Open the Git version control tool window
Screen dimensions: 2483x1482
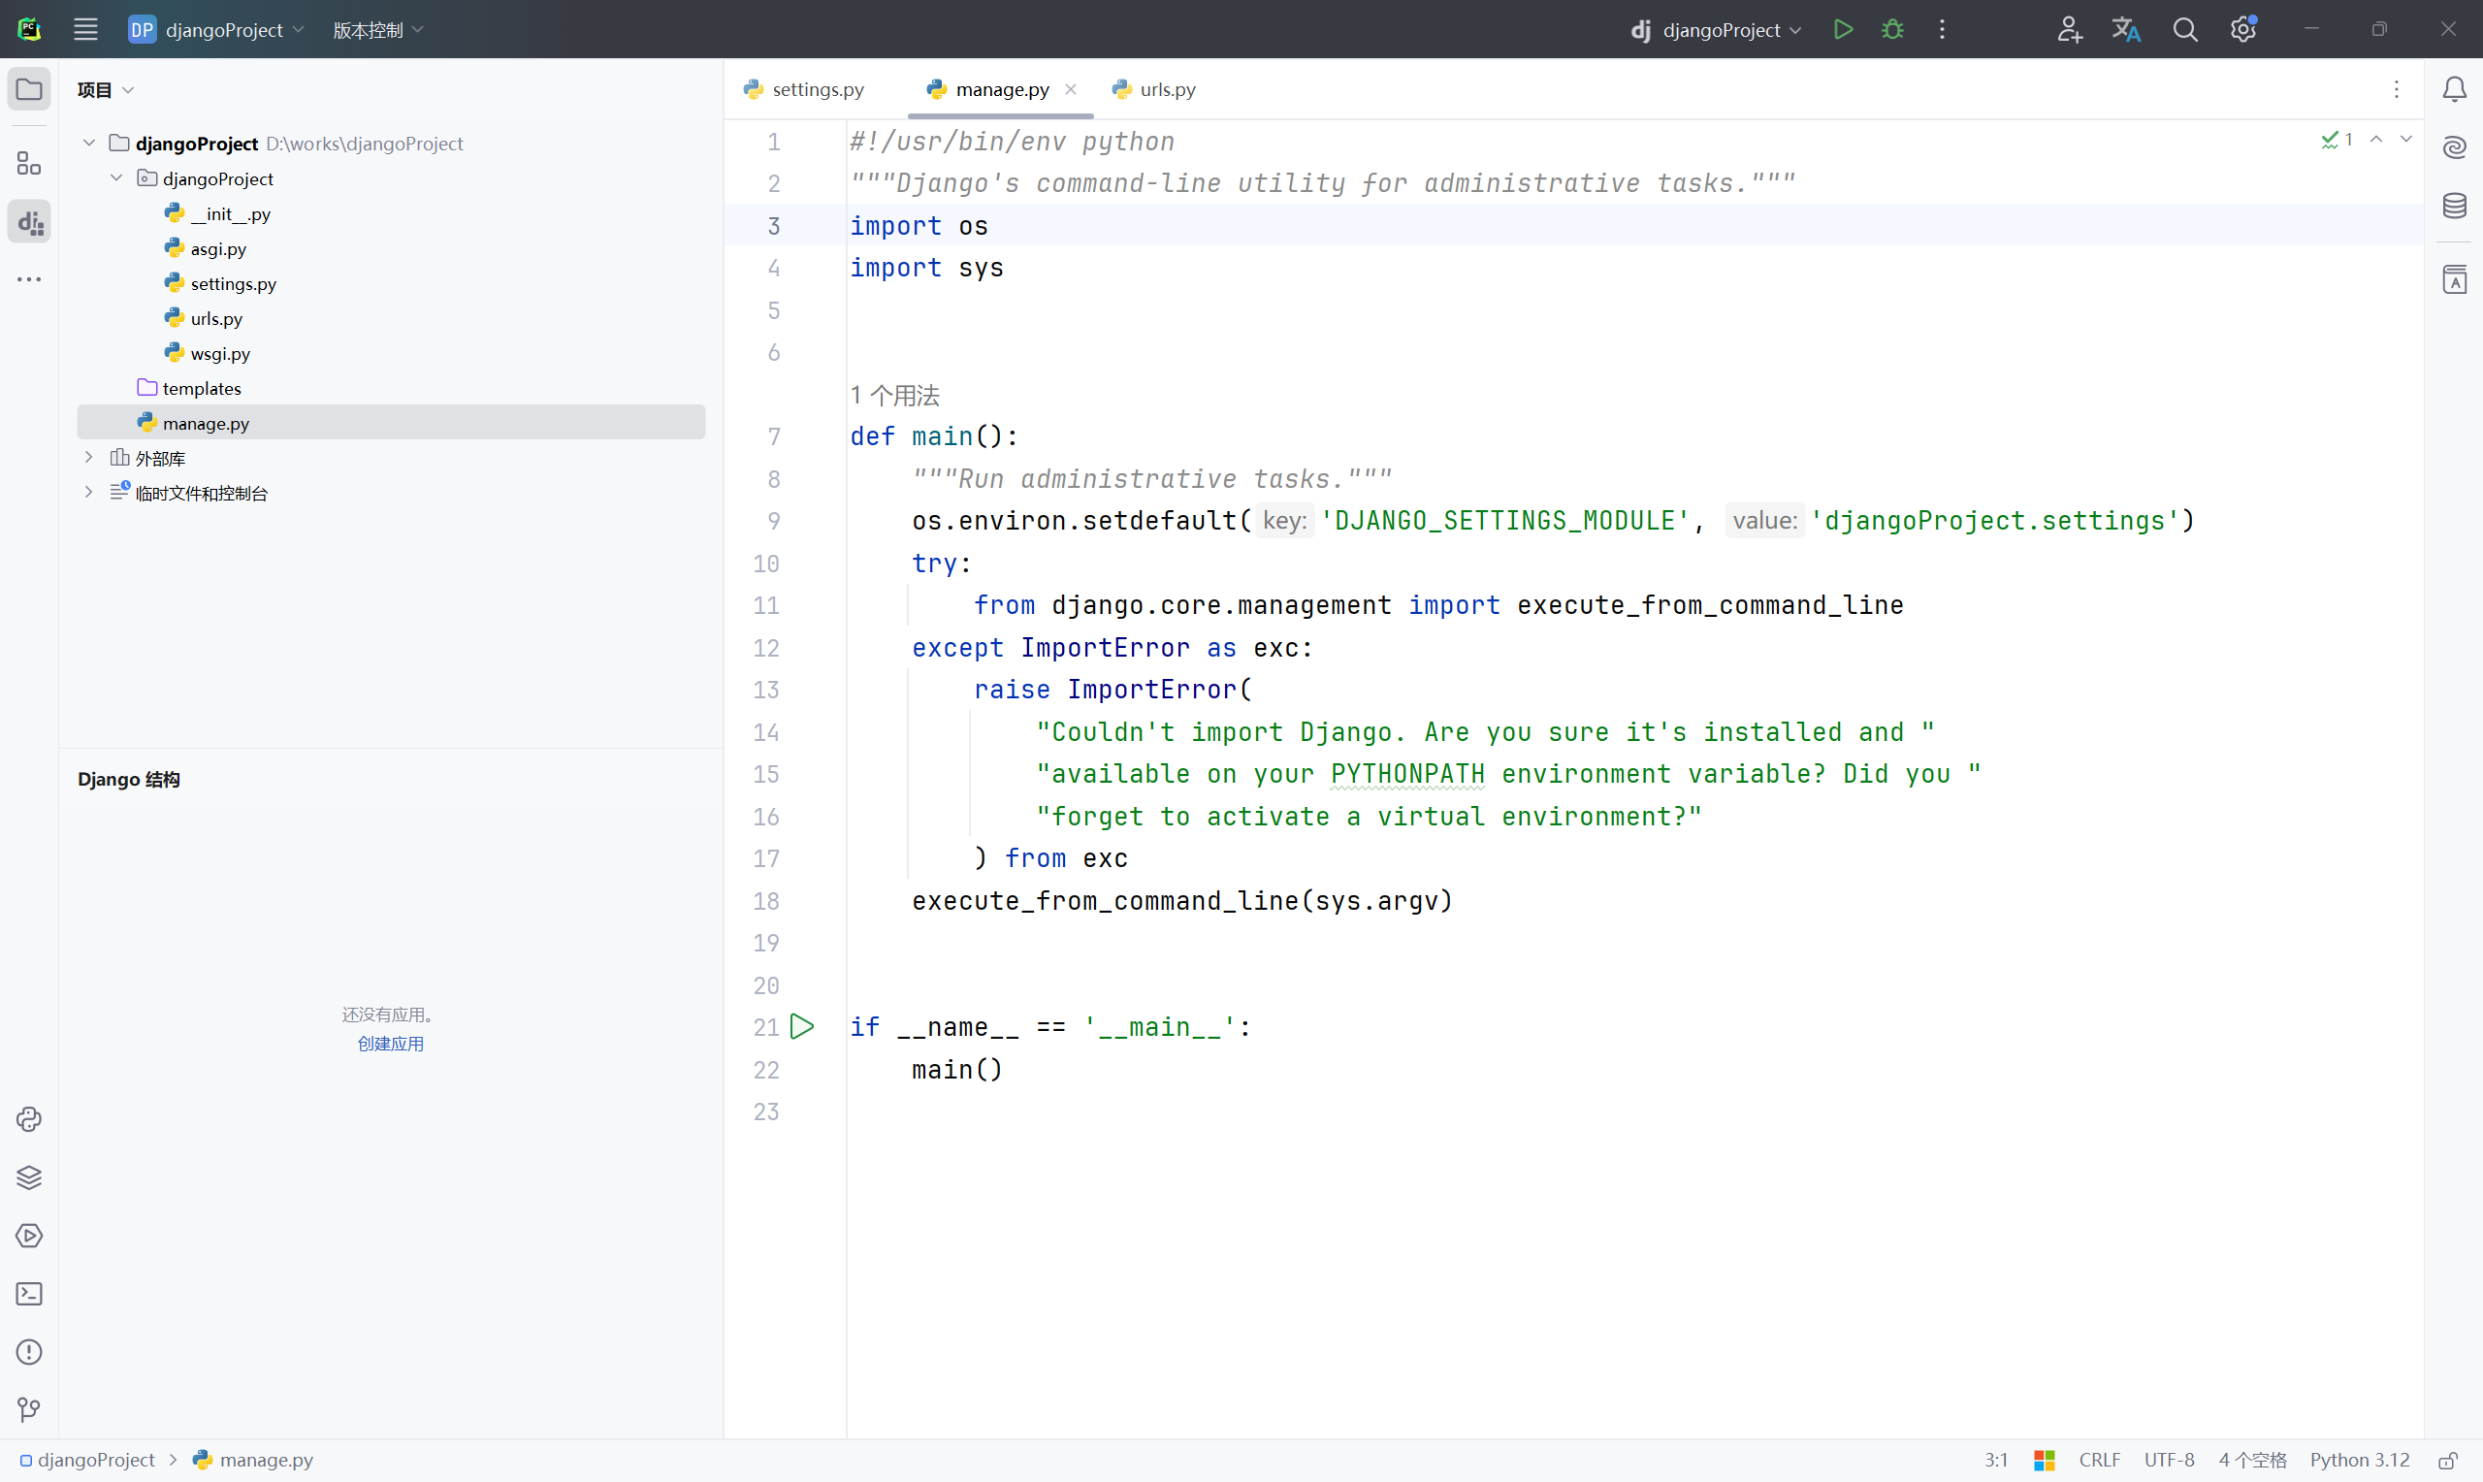29,1410
